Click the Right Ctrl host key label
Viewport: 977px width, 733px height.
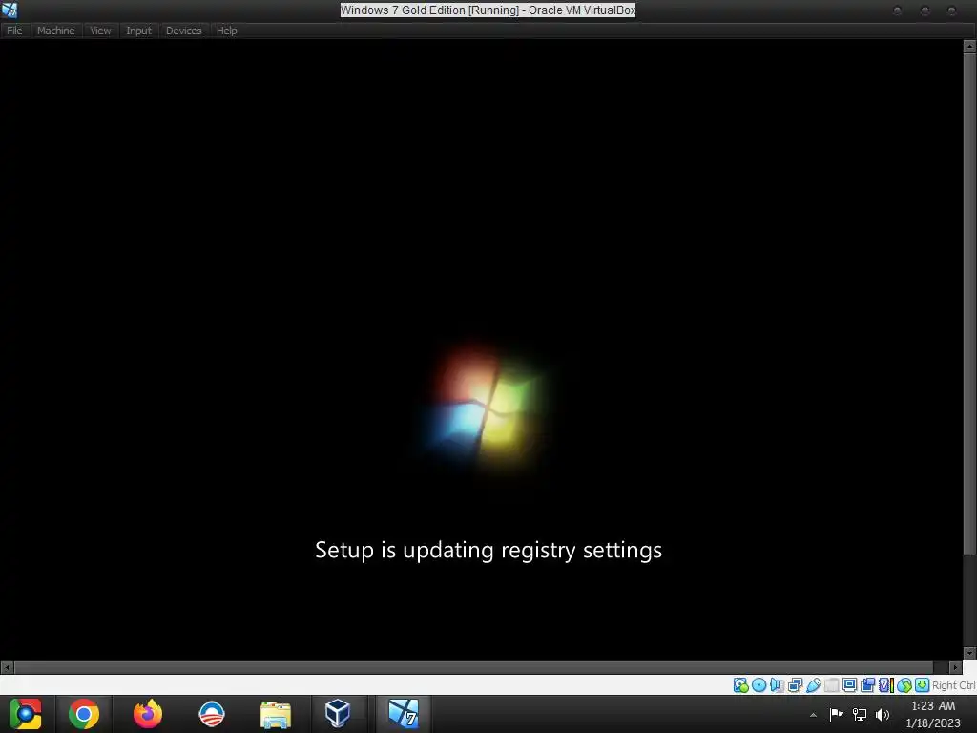pyautogui.click(x=954, y=685)
